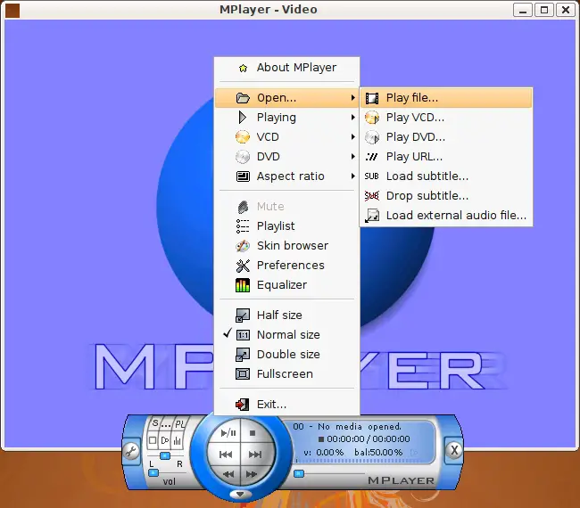Screen dimensions: 580x508
Task: Click the wrench button on the control panel
Action: click(x=131, y=451)
